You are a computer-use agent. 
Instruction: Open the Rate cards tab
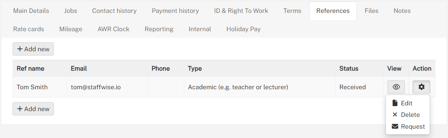[29, 29]
